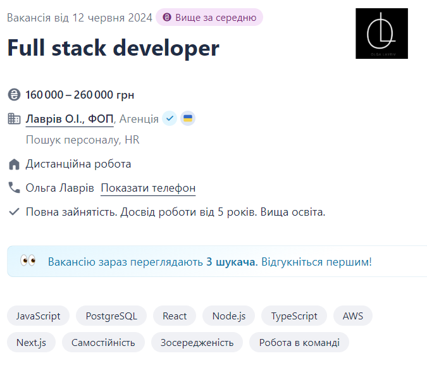
Task: Click the home icon beside Дистанційна робота
Action: click(x=14, y=164)
